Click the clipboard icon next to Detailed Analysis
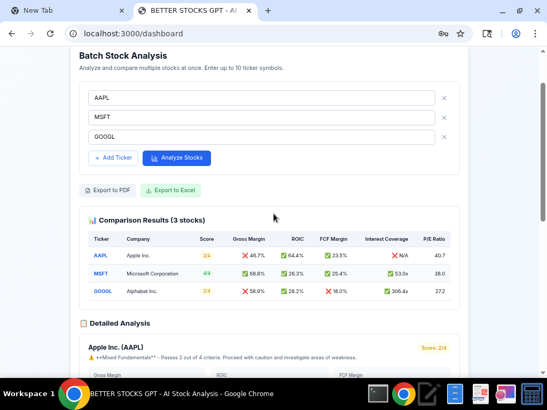The image size is (547, 410). (83, 323)
